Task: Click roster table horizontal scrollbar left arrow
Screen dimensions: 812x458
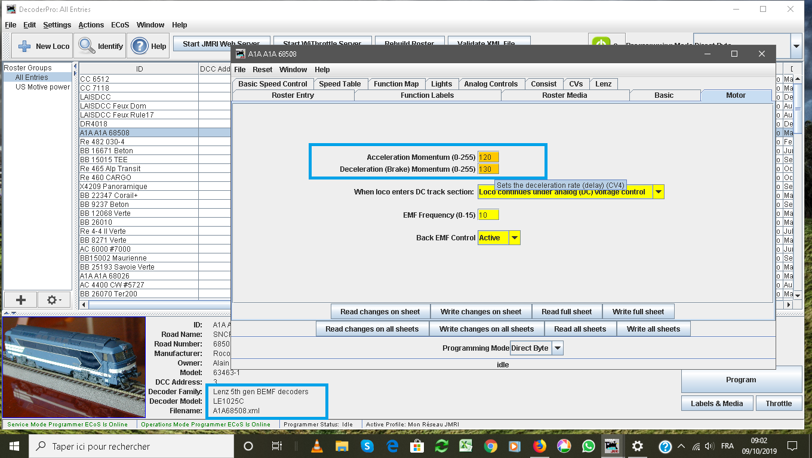Action: coord(84,305)
